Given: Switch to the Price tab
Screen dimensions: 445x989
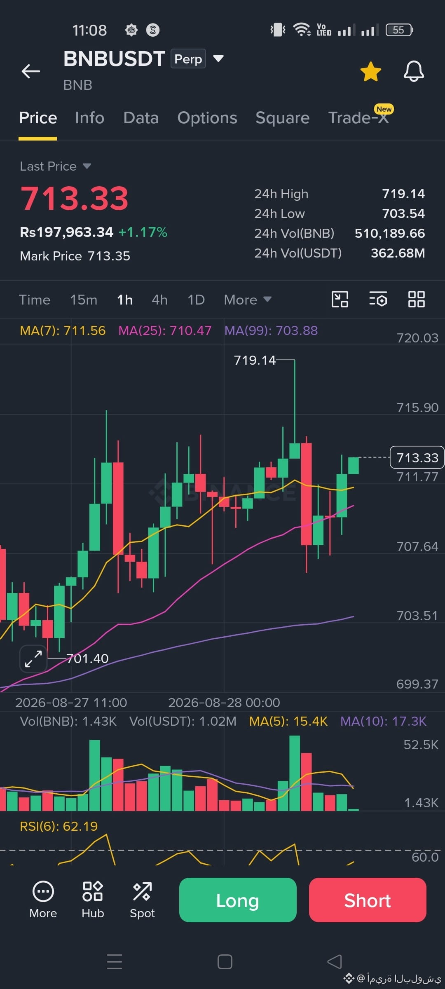Looking at the screenshot, I should point(38,118).
